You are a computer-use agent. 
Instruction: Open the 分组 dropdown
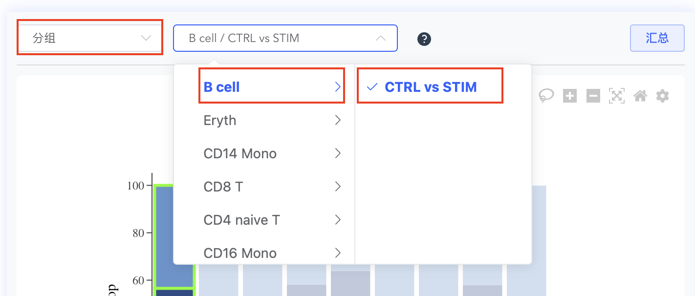90,38
